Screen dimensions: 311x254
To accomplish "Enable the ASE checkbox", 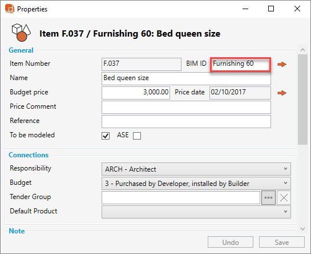I will [x=137, y=136].
